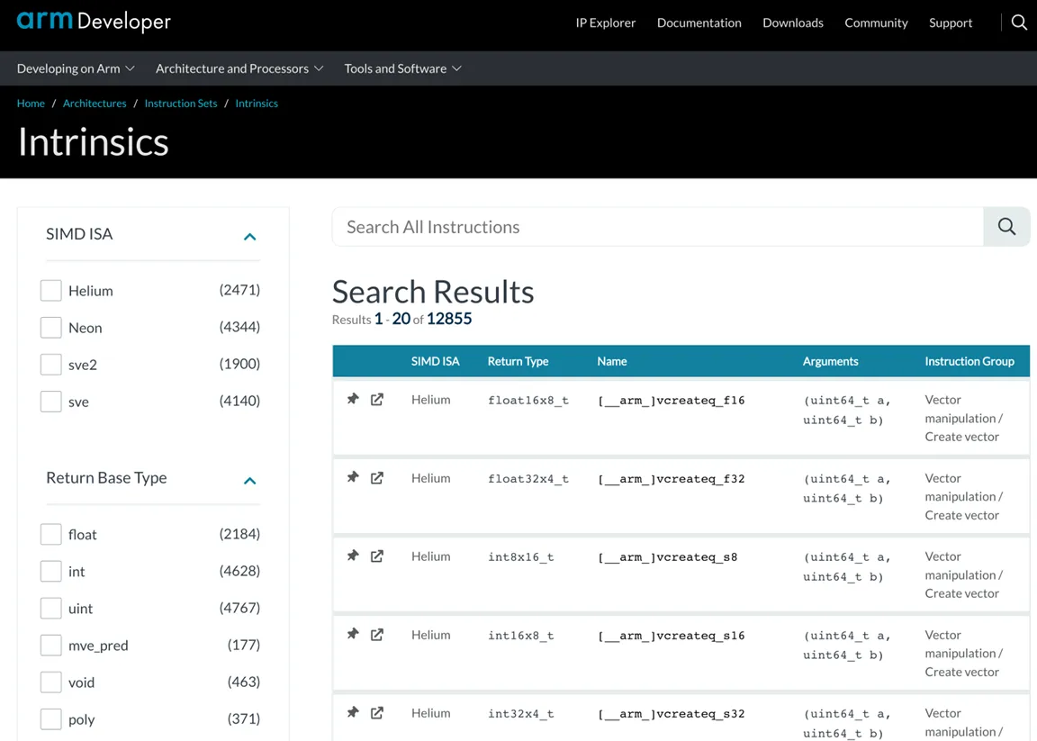The image size is (1037, 741).
Task: Click the search button beside Search All Instructions
Action: (1006, 227)
